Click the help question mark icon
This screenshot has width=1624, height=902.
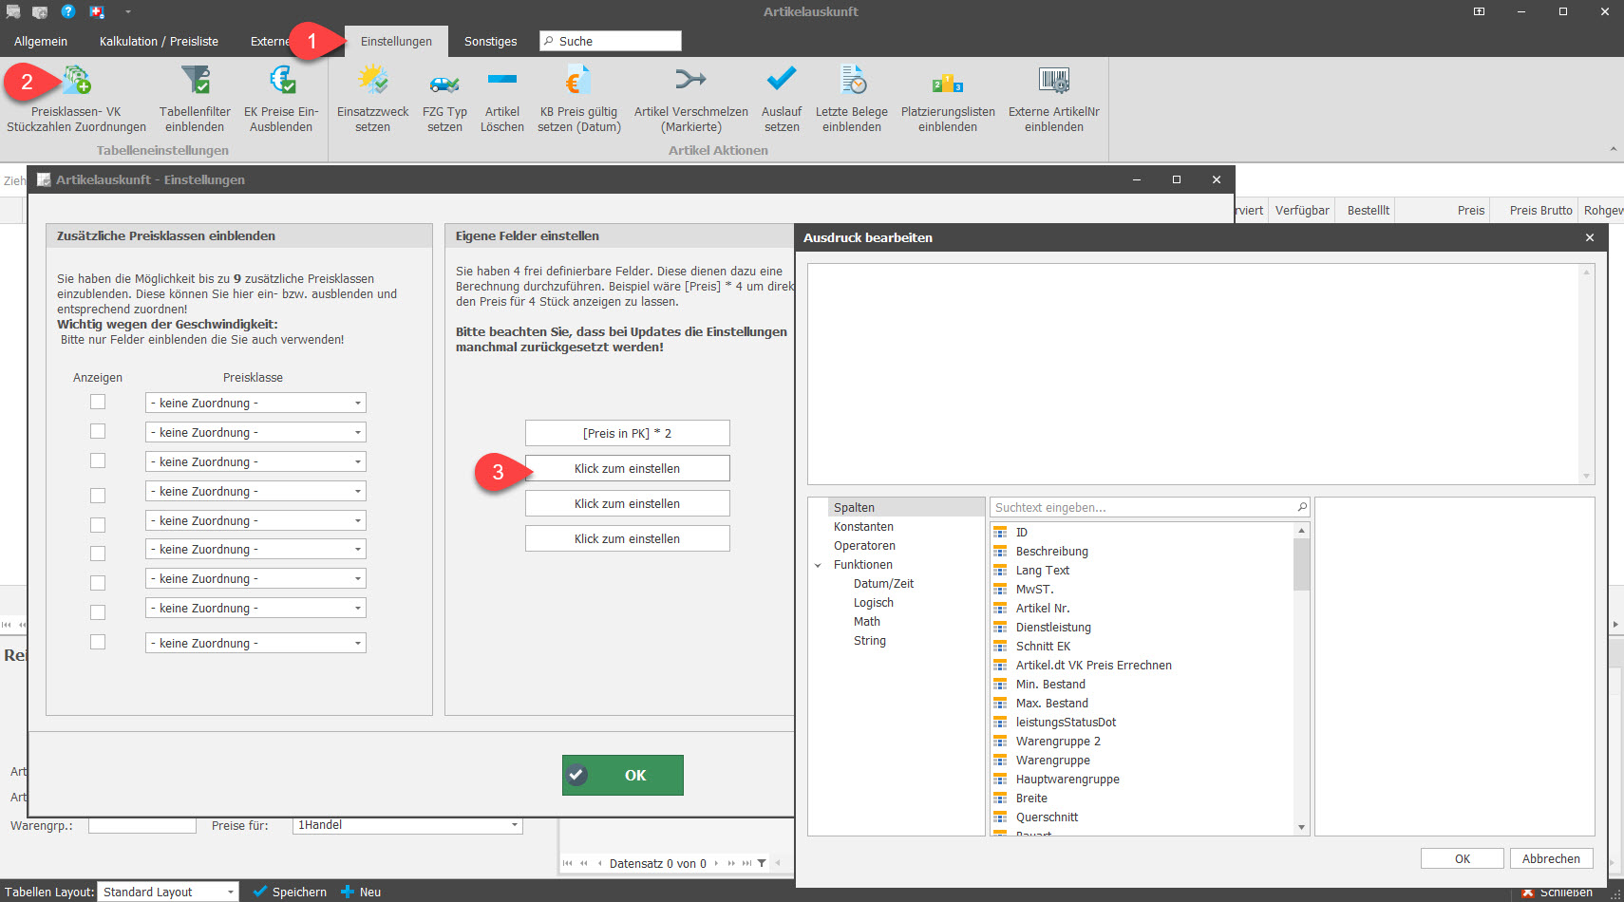(x=67, y=11)
